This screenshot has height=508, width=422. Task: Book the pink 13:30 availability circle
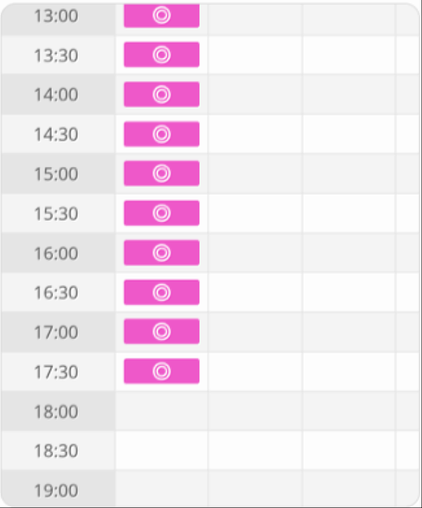(162, 55)
